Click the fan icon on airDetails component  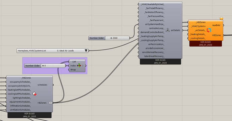point(168,30)
